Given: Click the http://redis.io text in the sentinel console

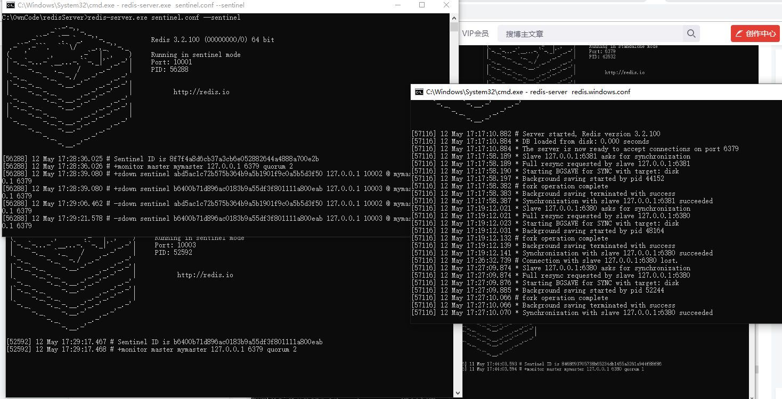Looking at the screenshot, I should [x=201, y=92].
